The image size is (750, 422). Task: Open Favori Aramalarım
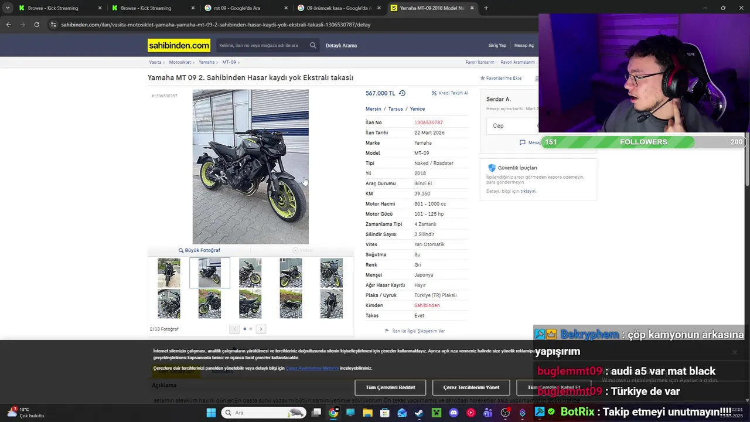517,62
